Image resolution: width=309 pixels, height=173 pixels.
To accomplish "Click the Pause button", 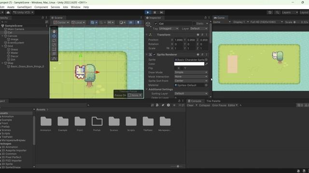I will point(154,12).
